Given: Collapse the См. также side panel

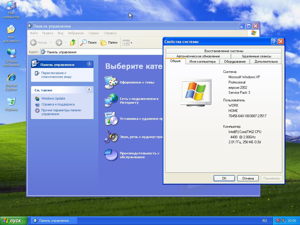Looking at the screenshot, I should pyautogui.click(x=89, y=90).
